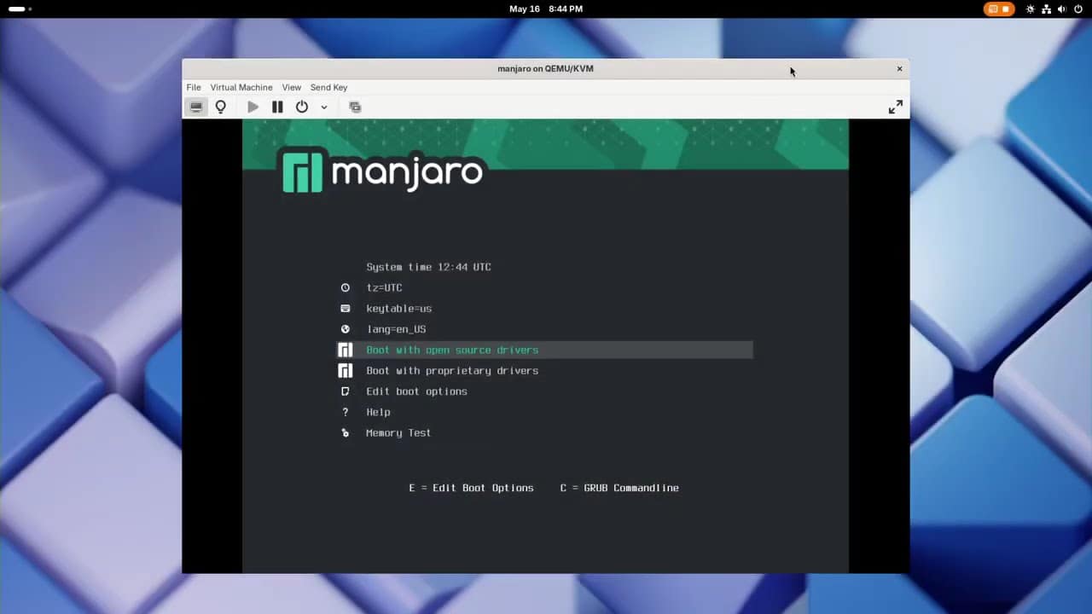Select Boot with open source drivers
The image size is (1092, 614).
click(x=452, y=350)
